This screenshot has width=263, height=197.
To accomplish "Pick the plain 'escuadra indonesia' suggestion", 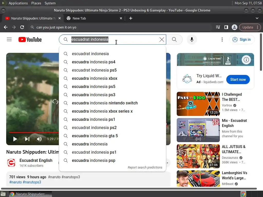I will pos(112,144).
